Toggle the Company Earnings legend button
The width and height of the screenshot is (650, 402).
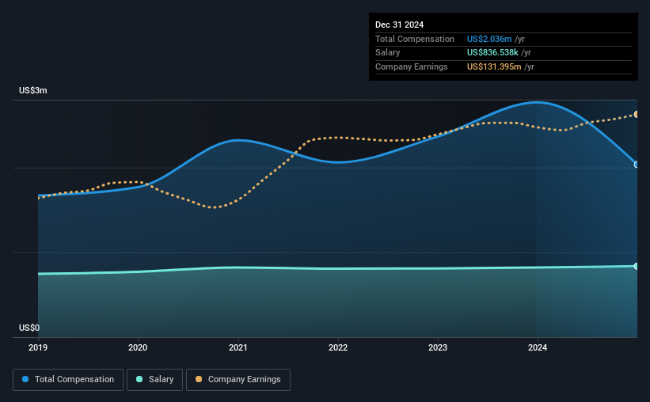[x=238, y=380]
